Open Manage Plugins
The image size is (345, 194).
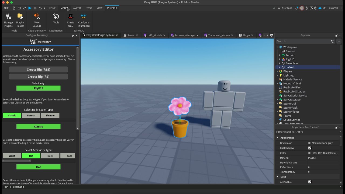click(8, 20)
